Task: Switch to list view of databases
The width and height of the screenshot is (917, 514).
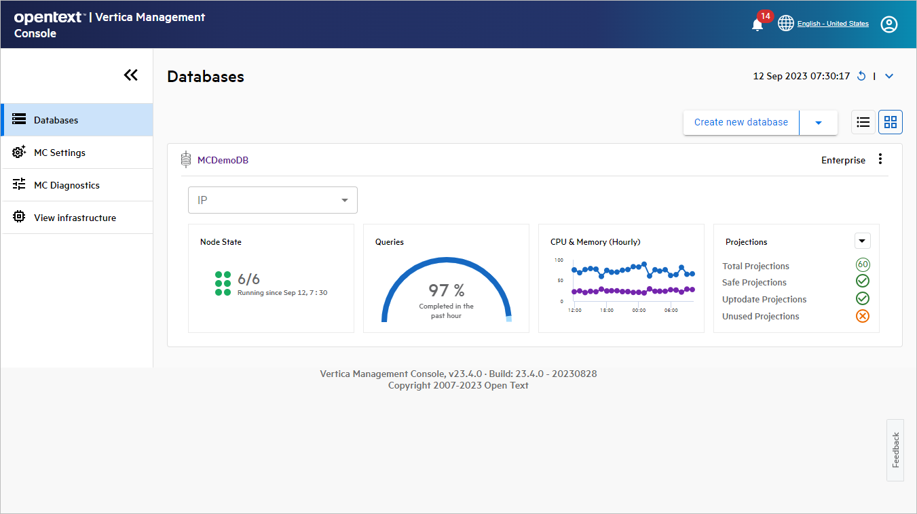Action: (x=863, y=122)
